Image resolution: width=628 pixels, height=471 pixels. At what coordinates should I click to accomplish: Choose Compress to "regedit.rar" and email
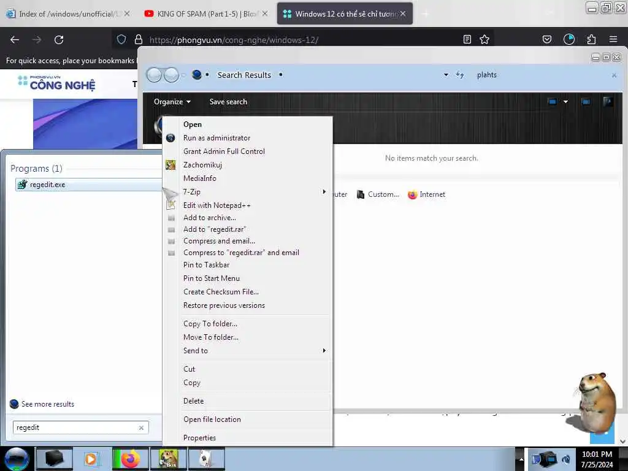point(248,252)
